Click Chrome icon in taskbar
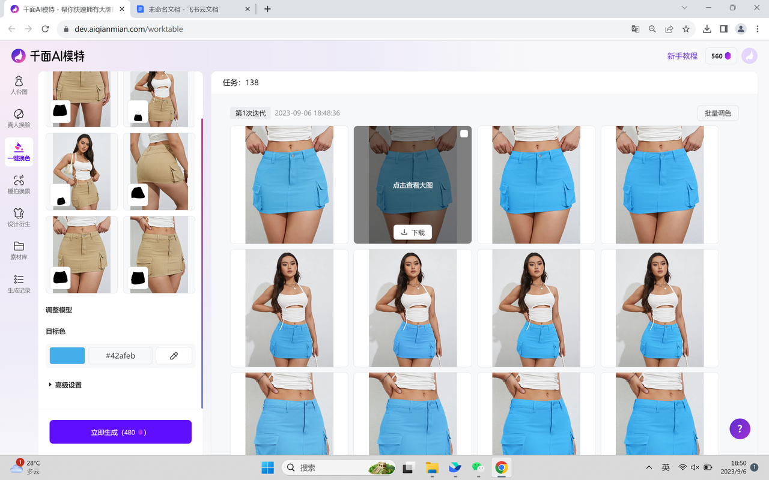Image resolution: width=769 pixels, height=480 pixels. point(501,467)
